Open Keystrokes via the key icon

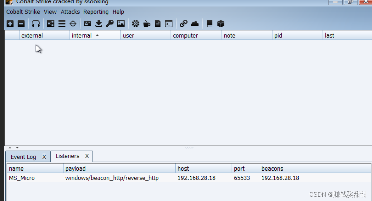[109, 24]
